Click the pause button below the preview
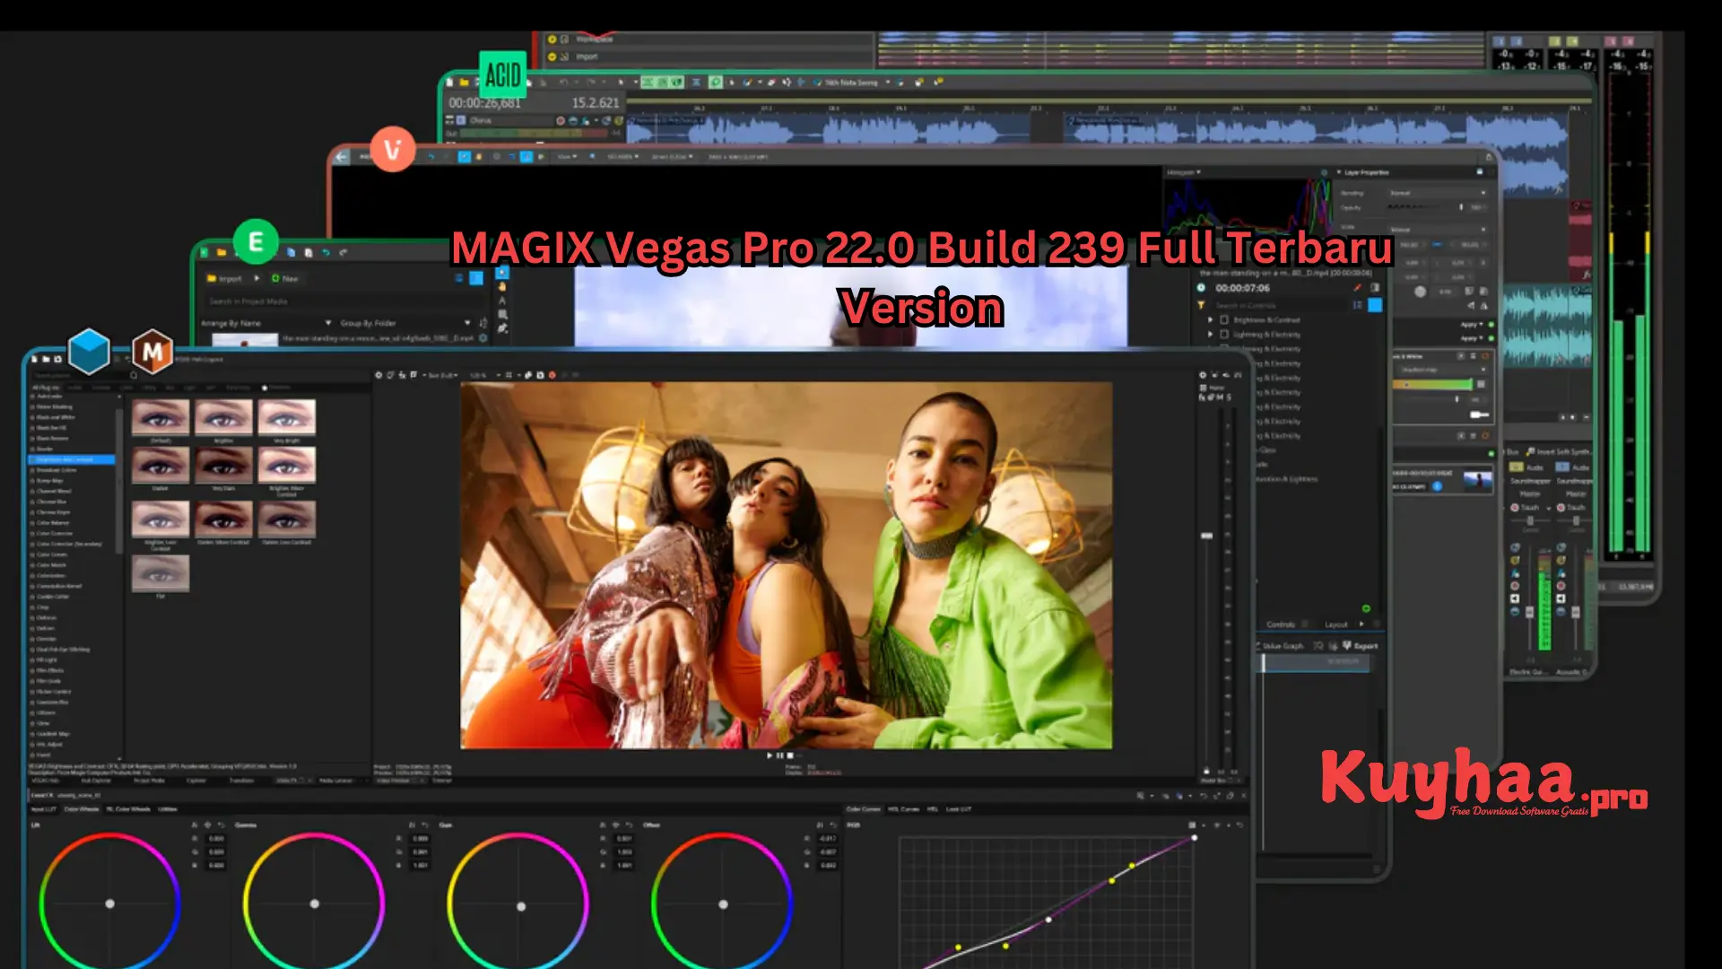1722x969 pixels. pos(780,755)
